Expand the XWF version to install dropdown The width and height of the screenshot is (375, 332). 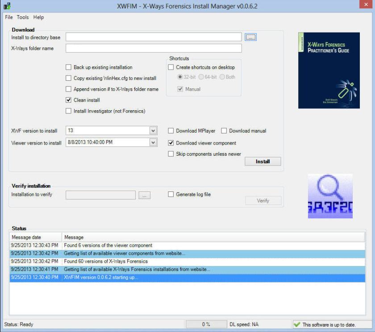153,131
